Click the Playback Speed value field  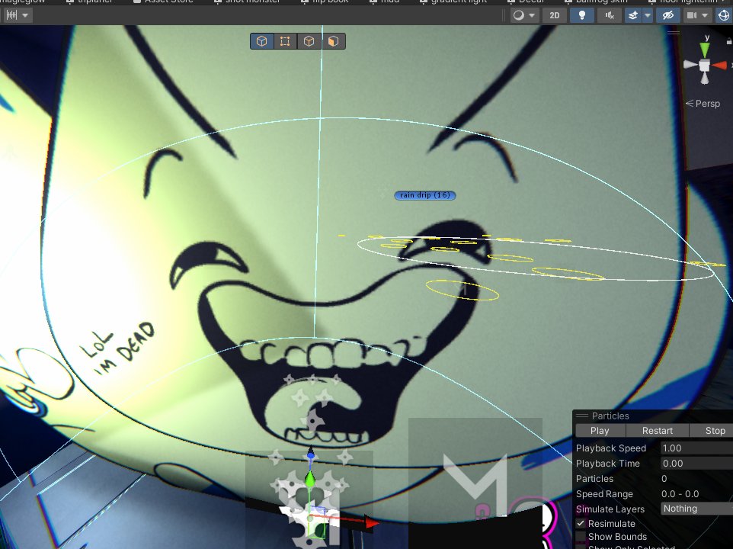696,448
